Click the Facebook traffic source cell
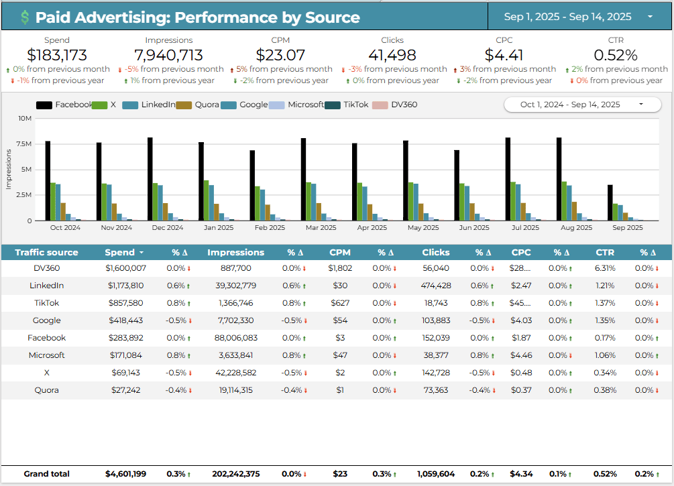Screen dimensions: 674x486 (x=46, y=338)
